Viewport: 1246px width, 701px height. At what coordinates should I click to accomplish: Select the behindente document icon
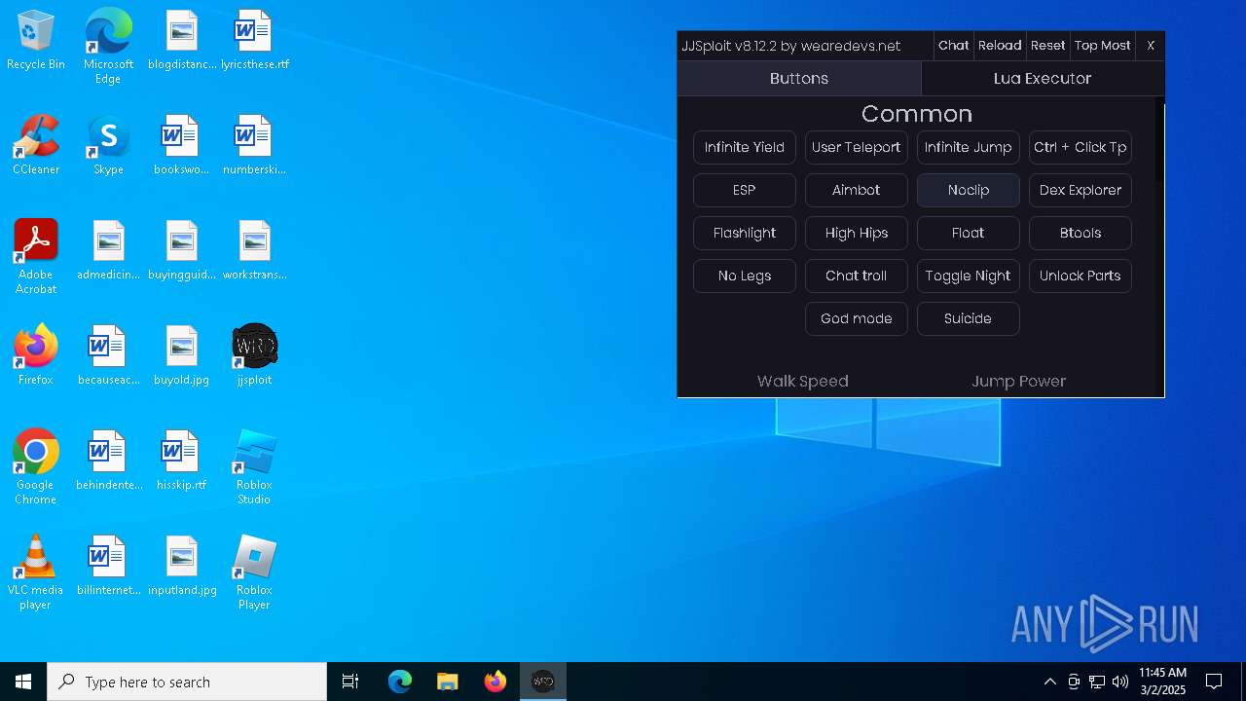click(108, 461)
